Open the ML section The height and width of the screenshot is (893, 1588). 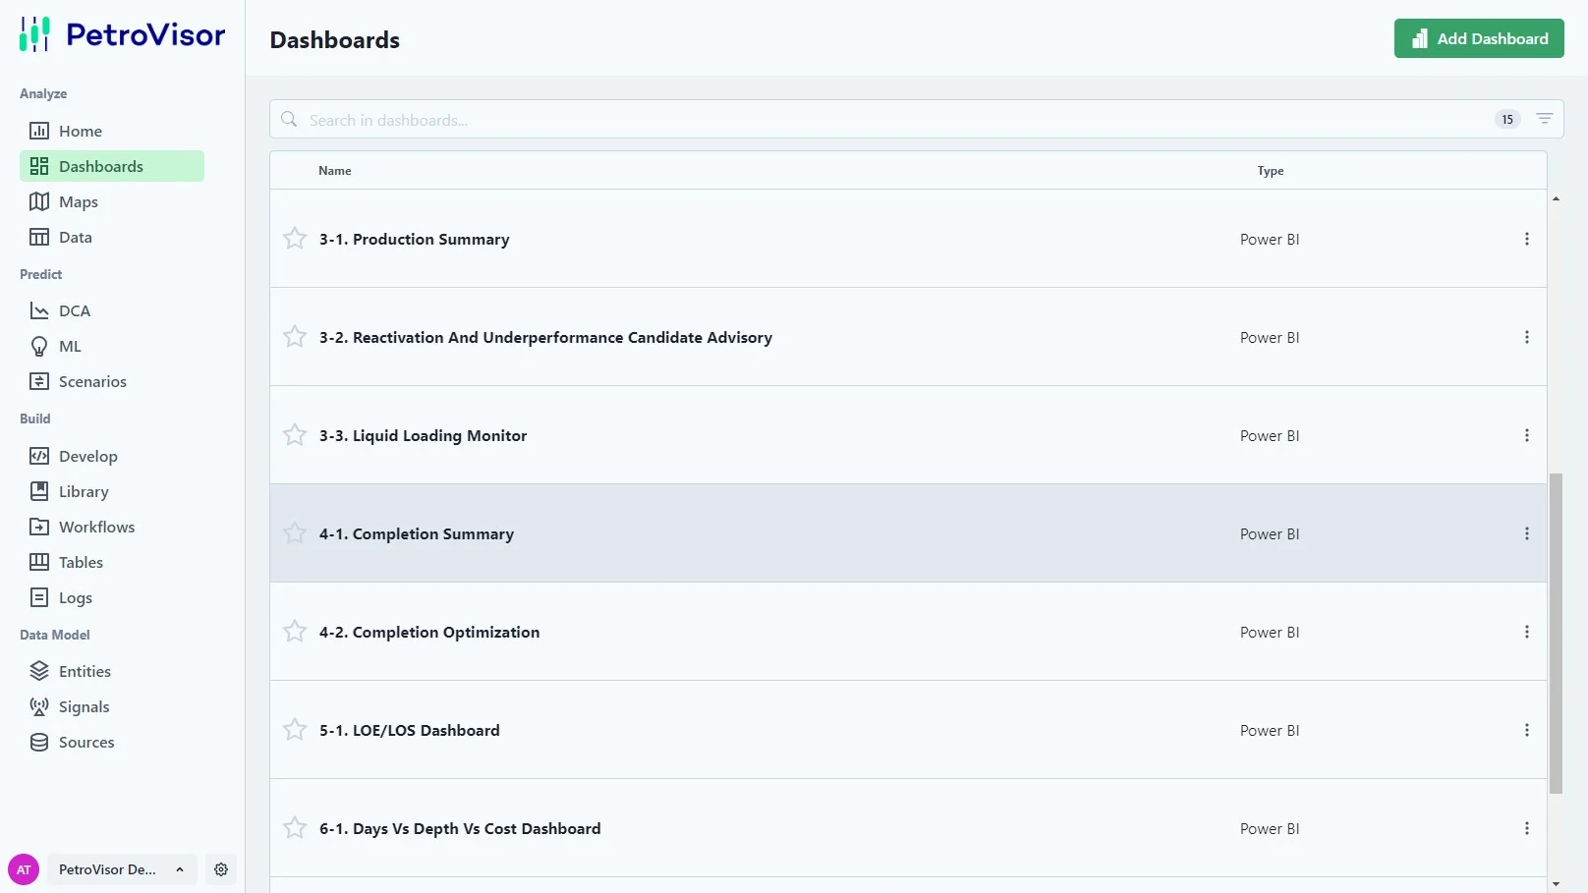point(112,346)
